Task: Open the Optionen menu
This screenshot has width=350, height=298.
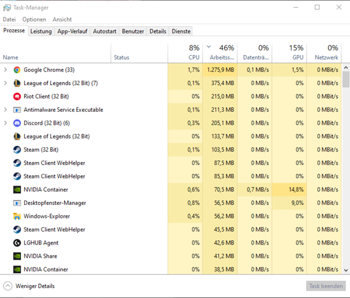Action: click(34, 19)
